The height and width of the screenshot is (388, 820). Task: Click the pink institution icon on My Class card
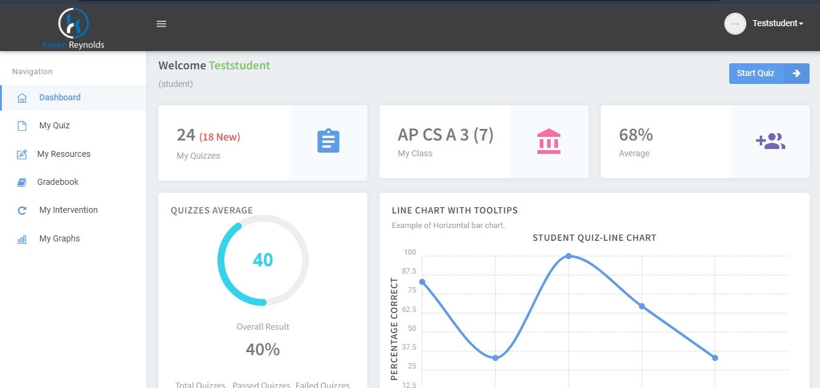point(549,141)
